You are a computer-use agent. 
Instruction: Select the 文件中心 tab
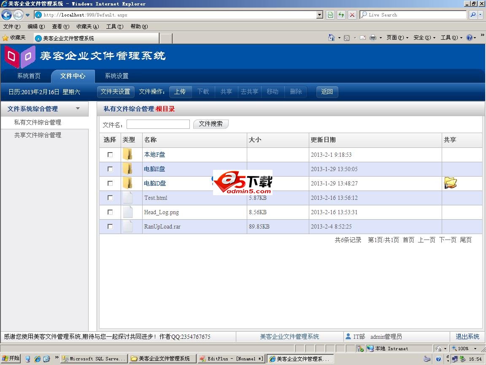(x=73, y=76)
